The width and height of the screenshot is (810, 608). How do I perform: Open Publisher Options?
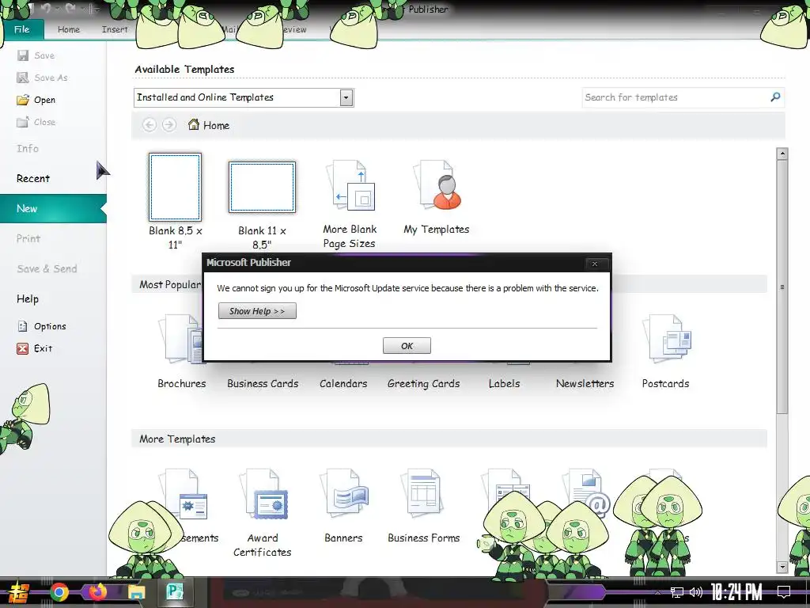coord(42,326)
